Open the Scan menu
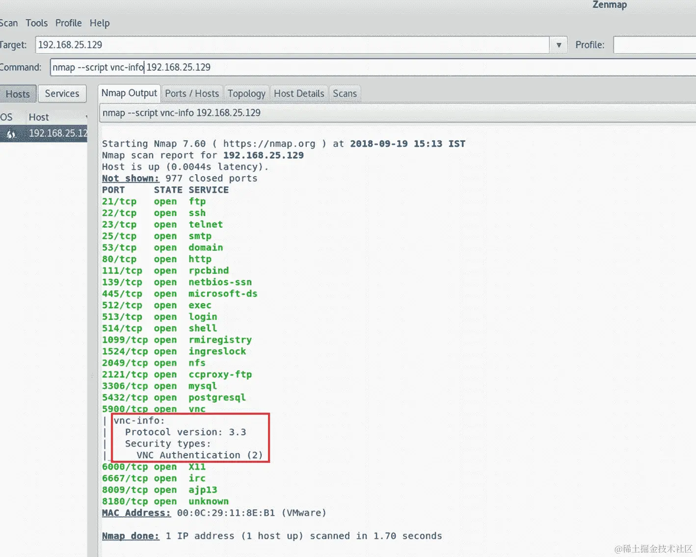Image resolution: width=696 pixels, height=557 pixels. 8,23
